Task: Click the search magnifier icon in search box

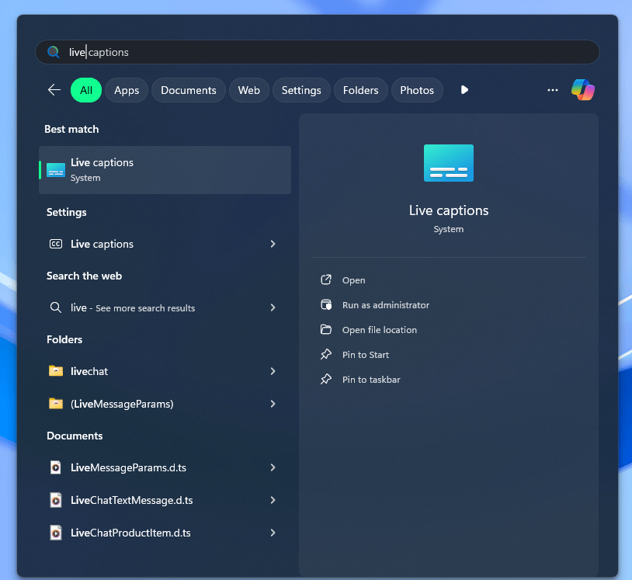Action: [54, 52]
